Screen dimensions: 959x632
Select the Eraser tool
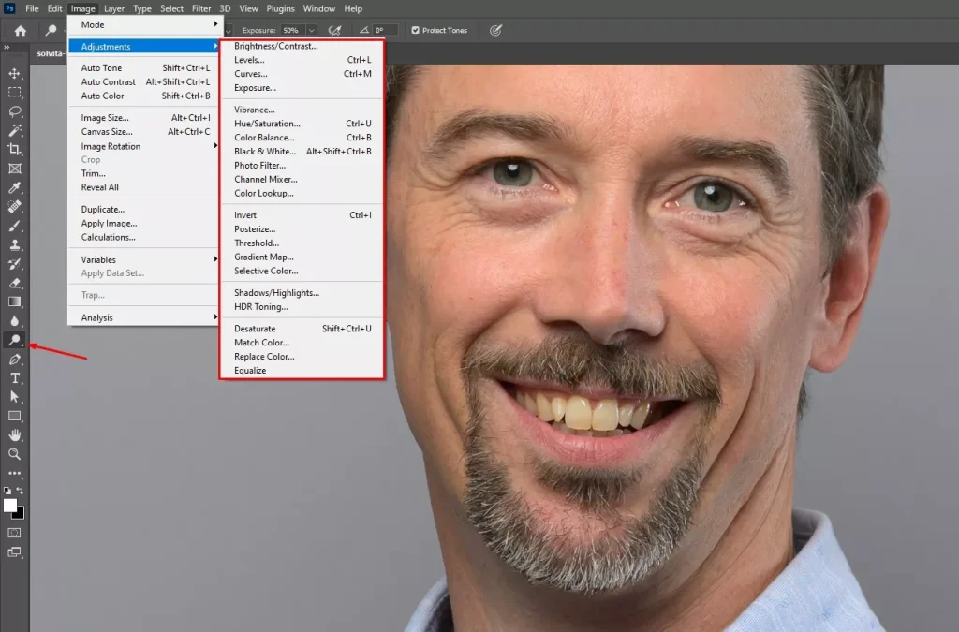click(x=13, y=283)
